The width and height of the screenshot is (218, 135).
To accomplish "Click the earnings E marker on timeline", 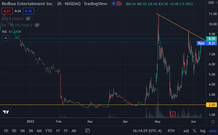I will (x=173, y=114).
